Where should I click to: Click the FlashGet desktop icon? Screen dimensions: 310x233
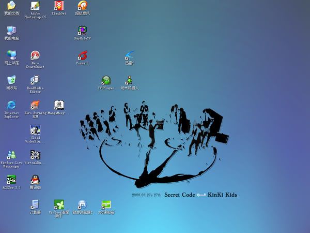[58, 6]
